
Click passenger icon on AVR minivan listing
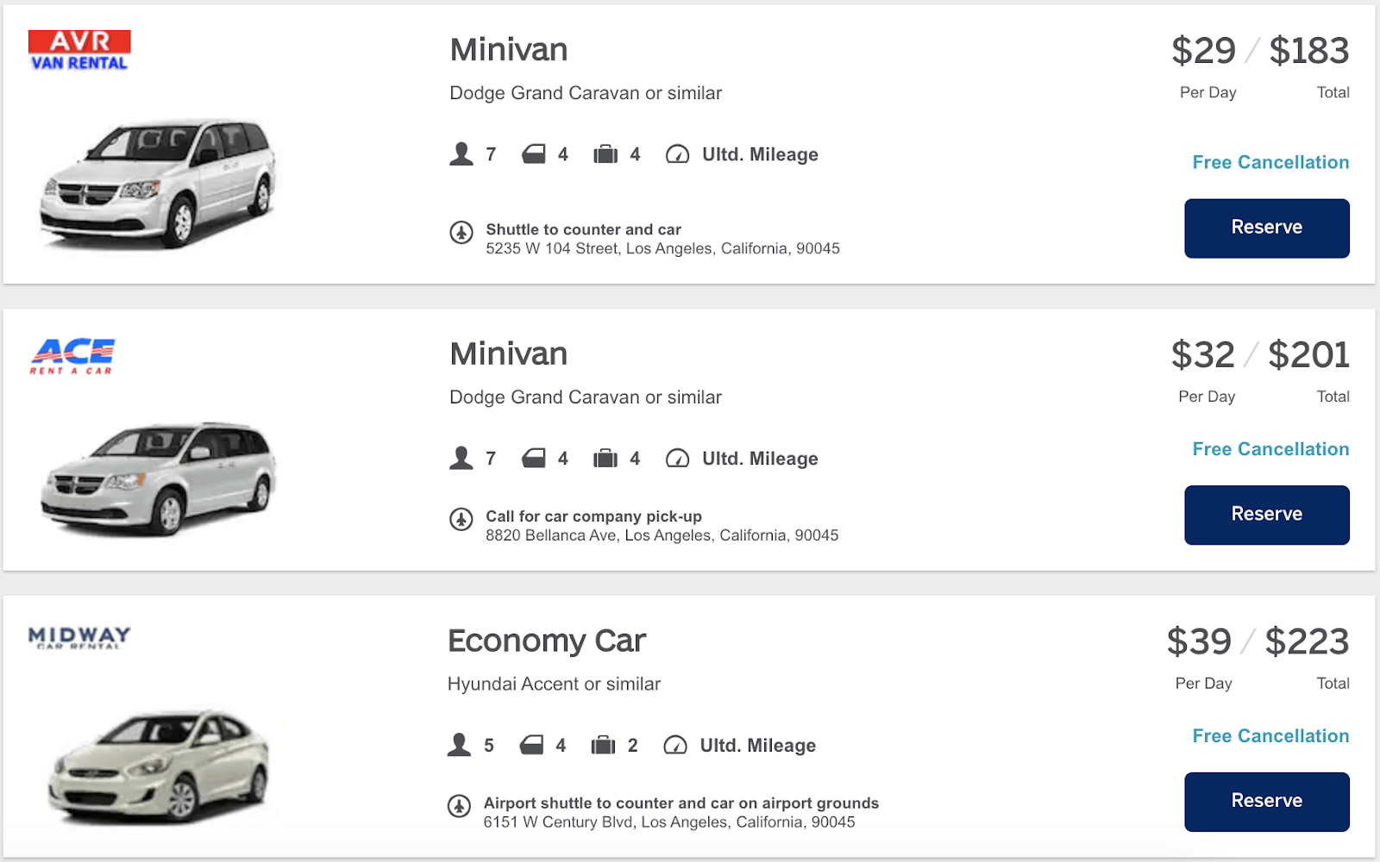click(461, 154)
